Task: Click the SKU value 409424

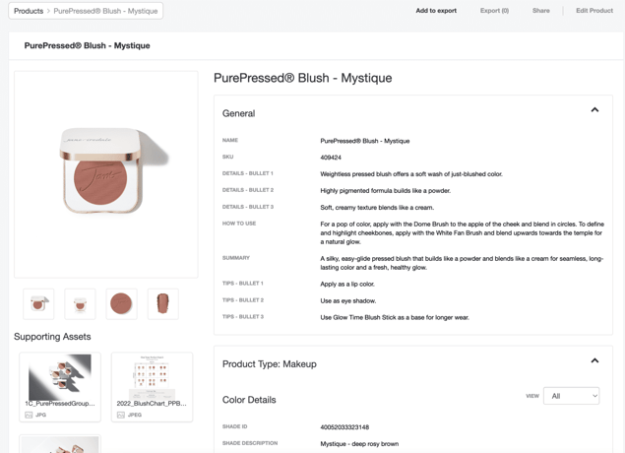Action: pos(331,158)
